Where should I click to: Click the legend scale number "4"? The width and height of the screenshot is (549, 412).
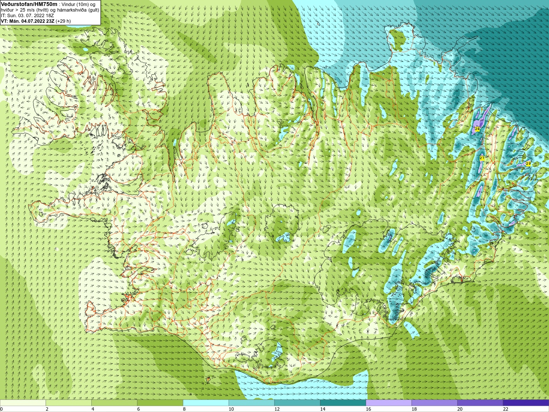93,409
